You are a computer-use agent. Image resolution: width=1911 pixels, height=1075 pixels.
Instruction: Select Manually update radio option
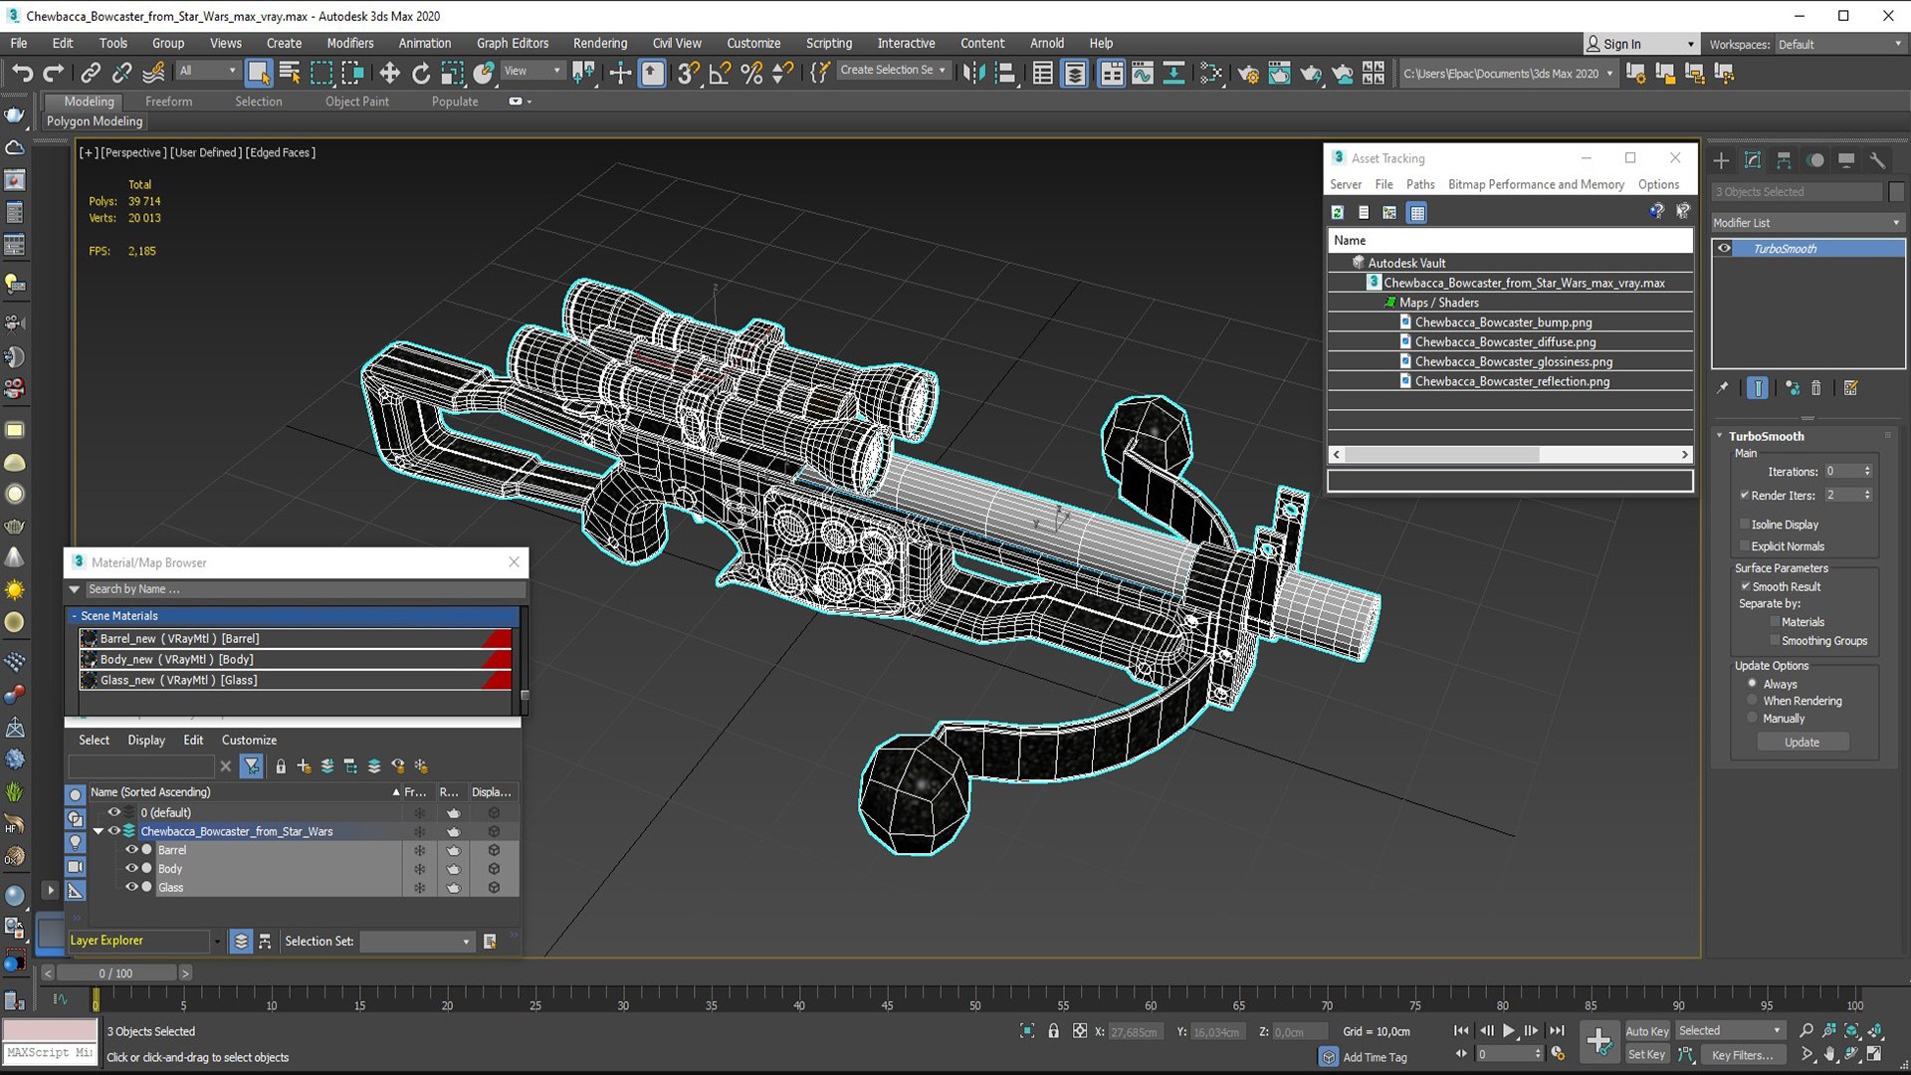click(1753, 719)
